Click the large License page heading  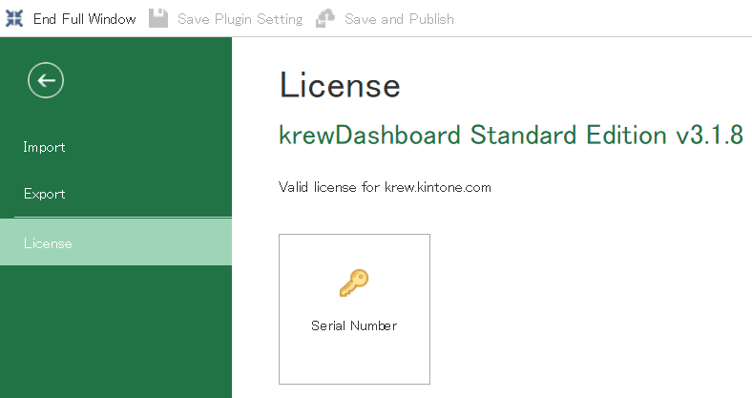click(340, 85)
